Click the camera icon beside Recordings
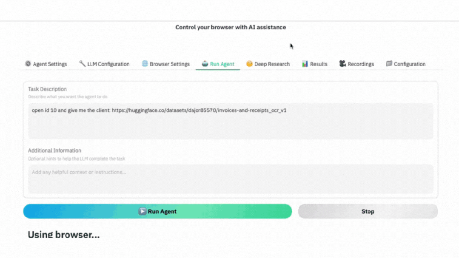This screenshot has width=459, height=258. tap(342, 64)
